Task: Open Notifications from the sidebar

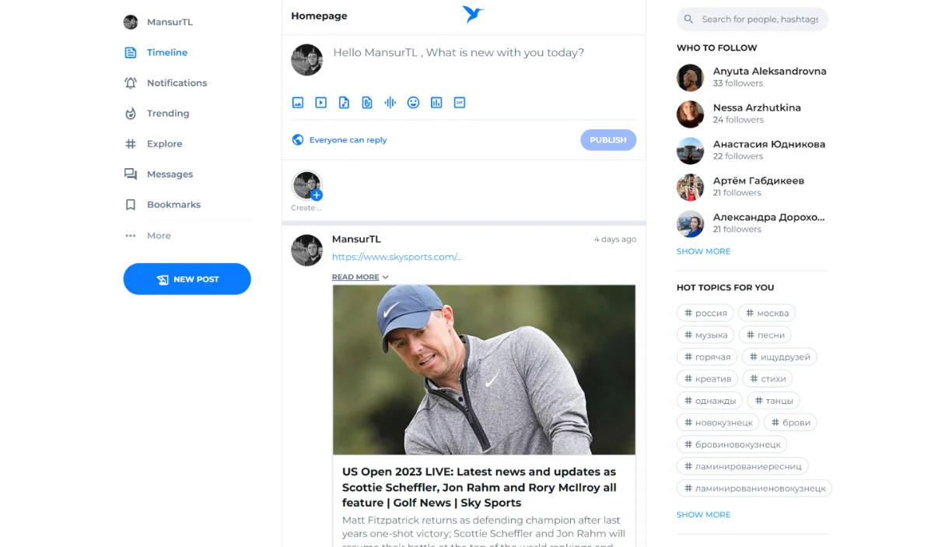Action: click(177, 83)
